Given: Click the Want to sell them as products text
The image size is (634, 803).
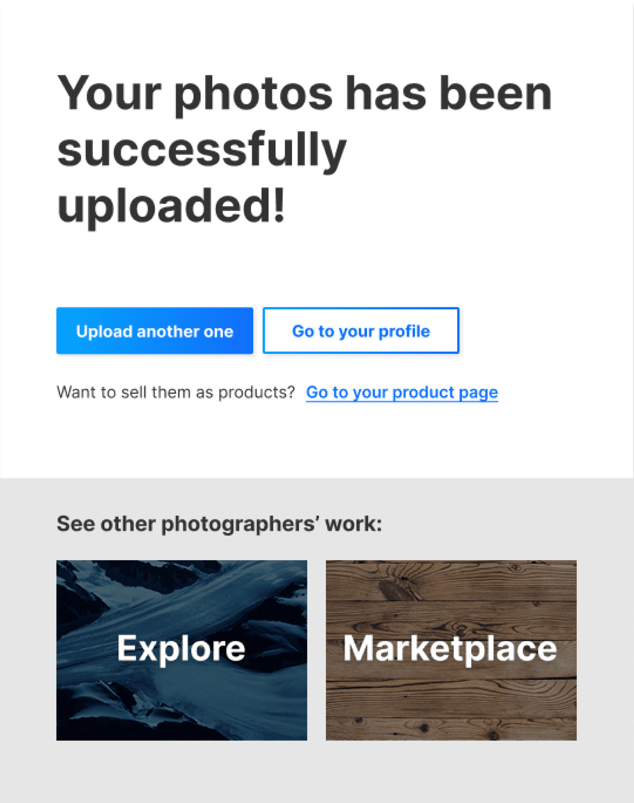Looking at the screenshot, I should pyautogui.click(x=176, y=392).
